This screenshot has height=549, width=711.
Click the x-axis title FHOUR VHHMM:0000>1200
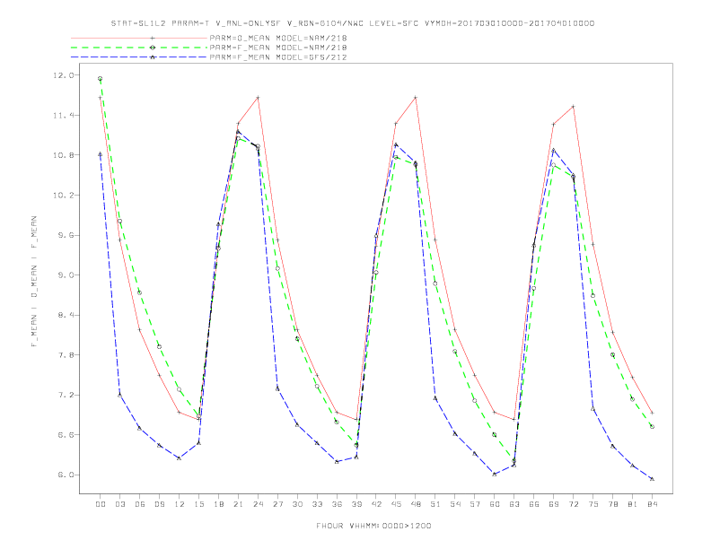(373, 526)
